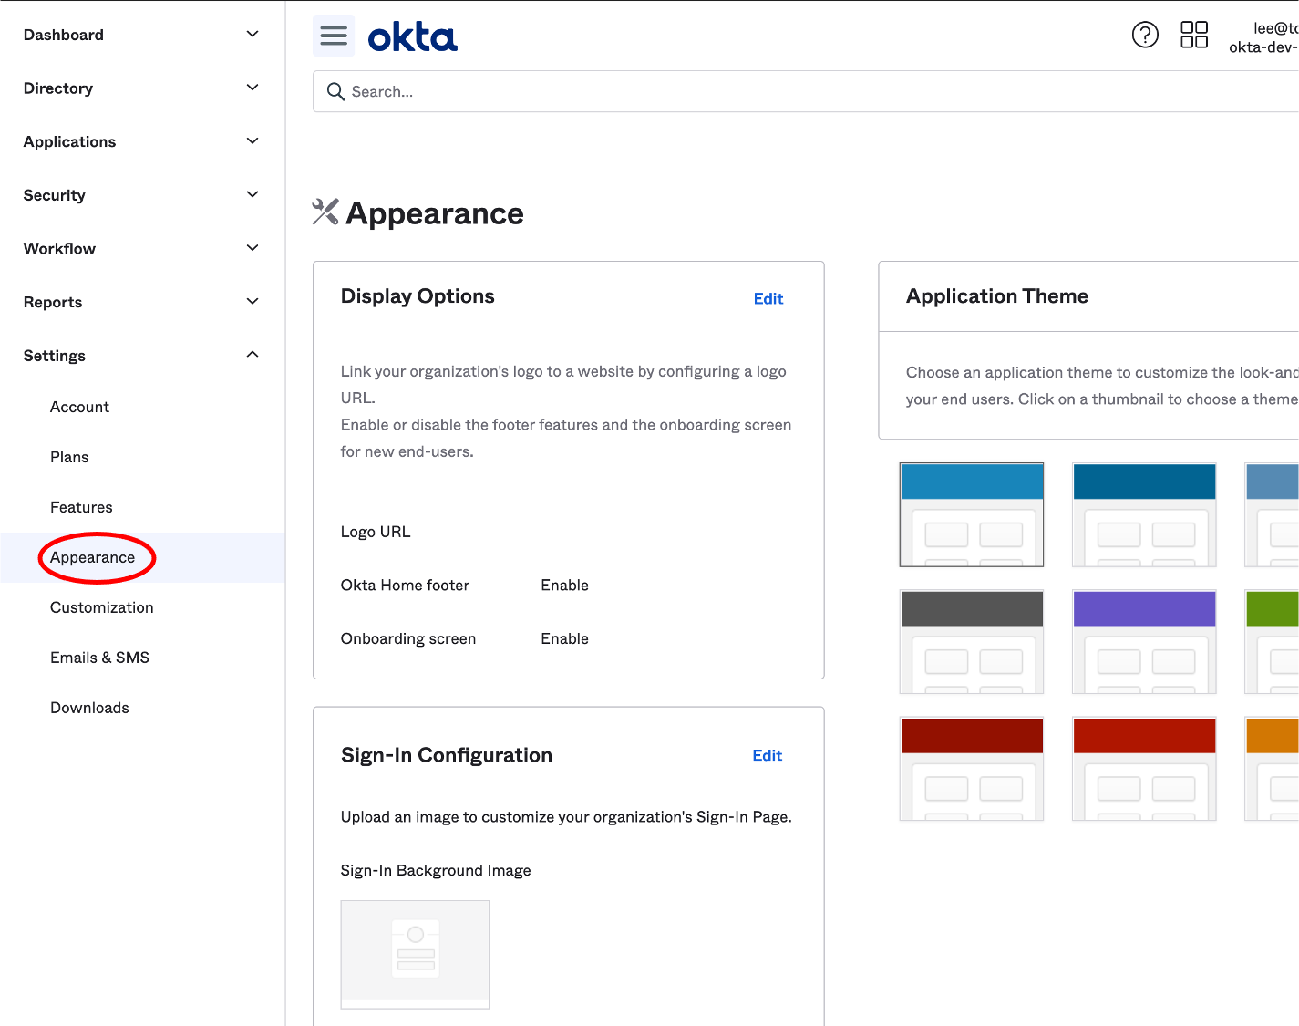Choose the dark teal blue application theme
The width and height of the screenshot is (1299, 1026).
[1144, 514]
